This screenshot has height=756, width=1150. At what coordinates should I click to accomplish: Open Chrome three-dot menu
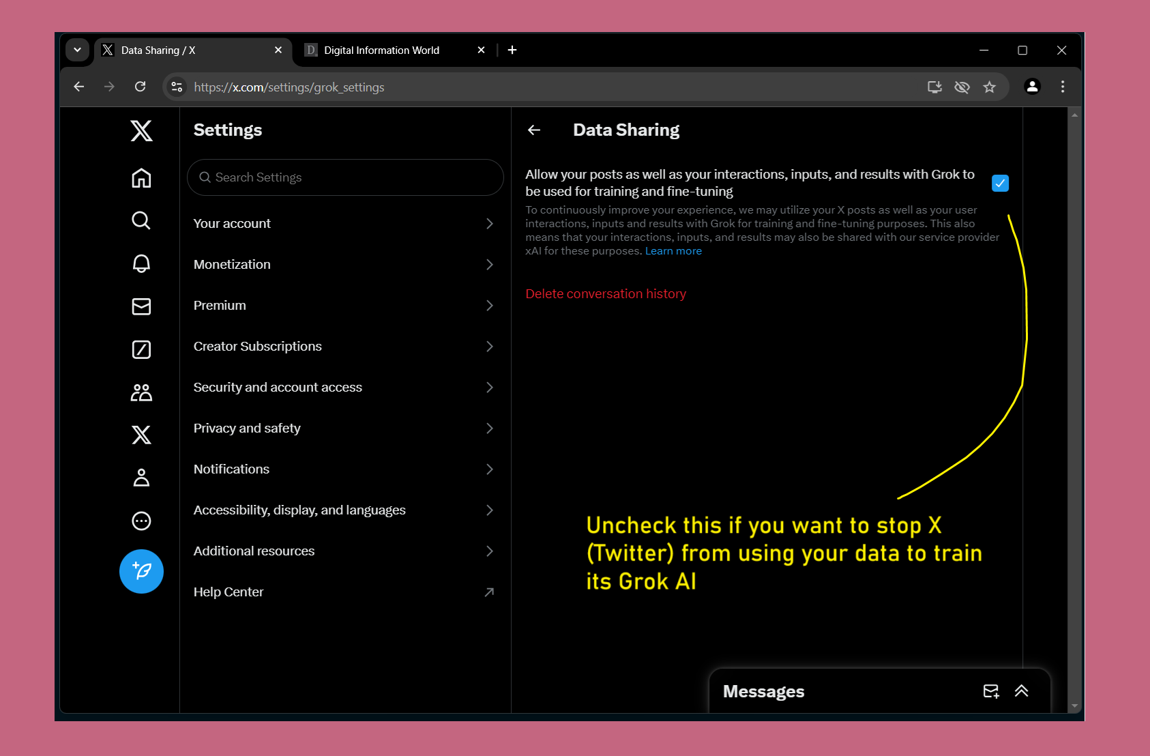tap(1062, 87)
